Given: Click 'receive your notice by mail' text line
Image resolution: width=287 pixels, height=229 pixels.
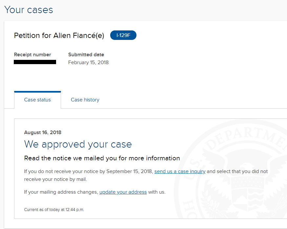Looking at the screenshot, I should [55, 179].
